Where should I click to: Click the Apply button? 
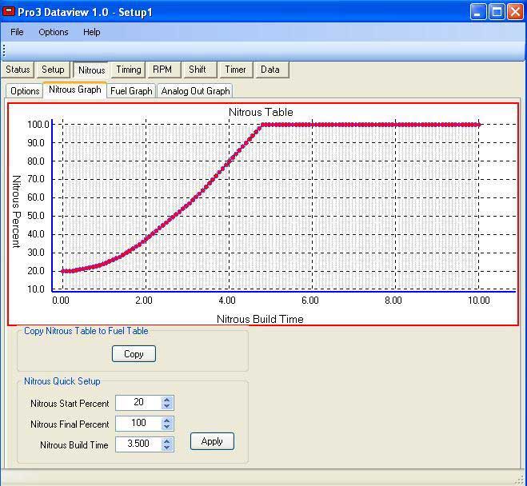212,441
